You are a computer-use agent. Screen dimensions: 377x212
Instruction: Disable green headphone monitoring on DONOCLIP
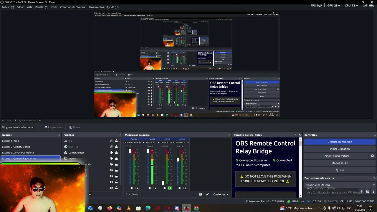click(170, 188)
